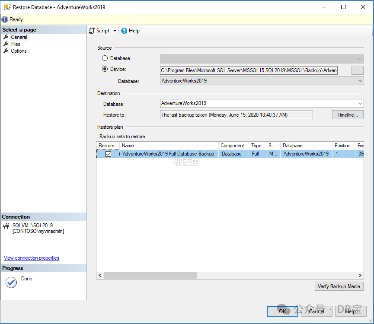This screenshot has width=374, height=324.
Task: Click the Options page wrench icon
Action: pyautogui.click(x=6, y=51)
